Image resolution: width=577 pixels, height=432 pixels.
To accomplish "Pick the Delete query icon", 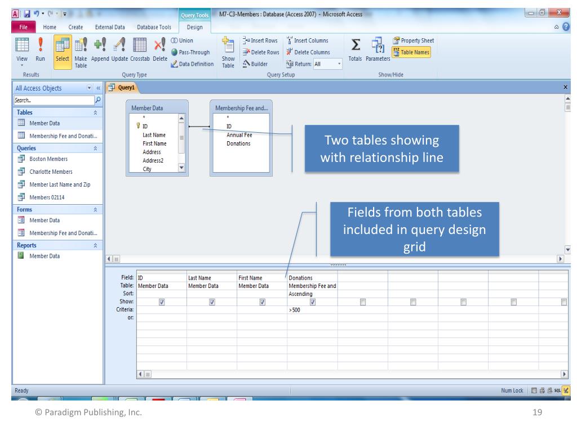I will (x=159, y=49).
